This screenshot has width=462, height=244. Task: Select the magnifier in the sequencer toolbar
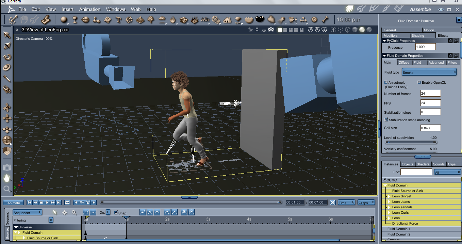[x=74, y=212]
